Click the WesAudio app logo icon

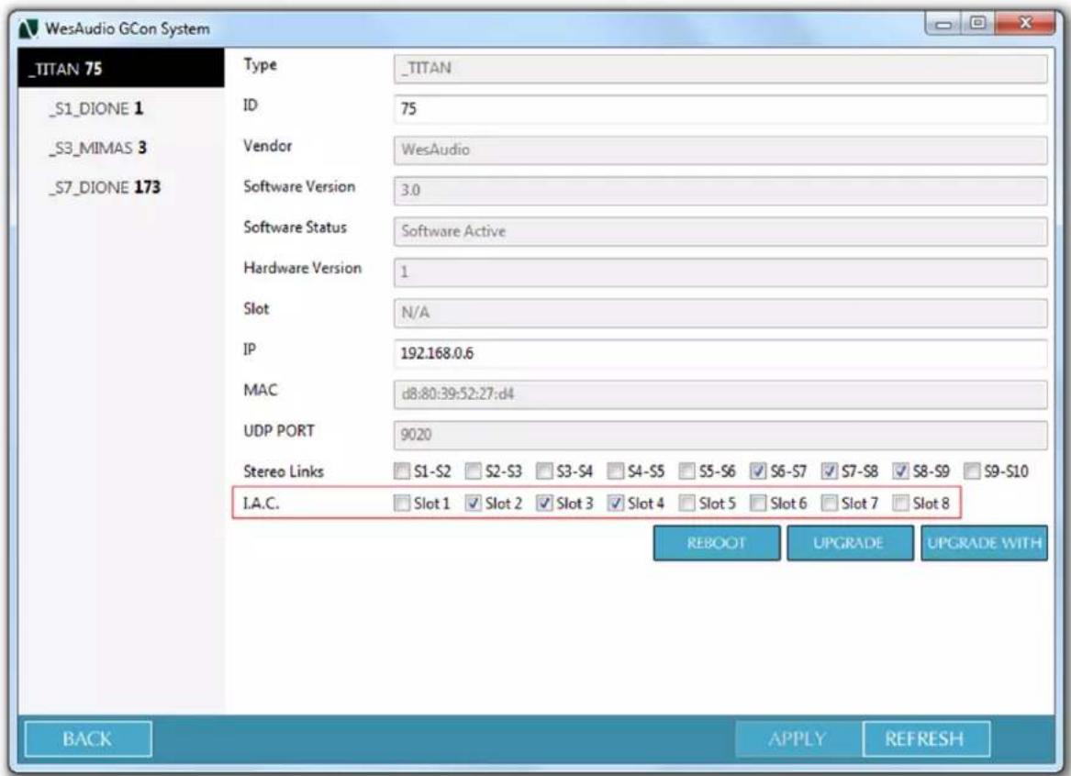28,28
